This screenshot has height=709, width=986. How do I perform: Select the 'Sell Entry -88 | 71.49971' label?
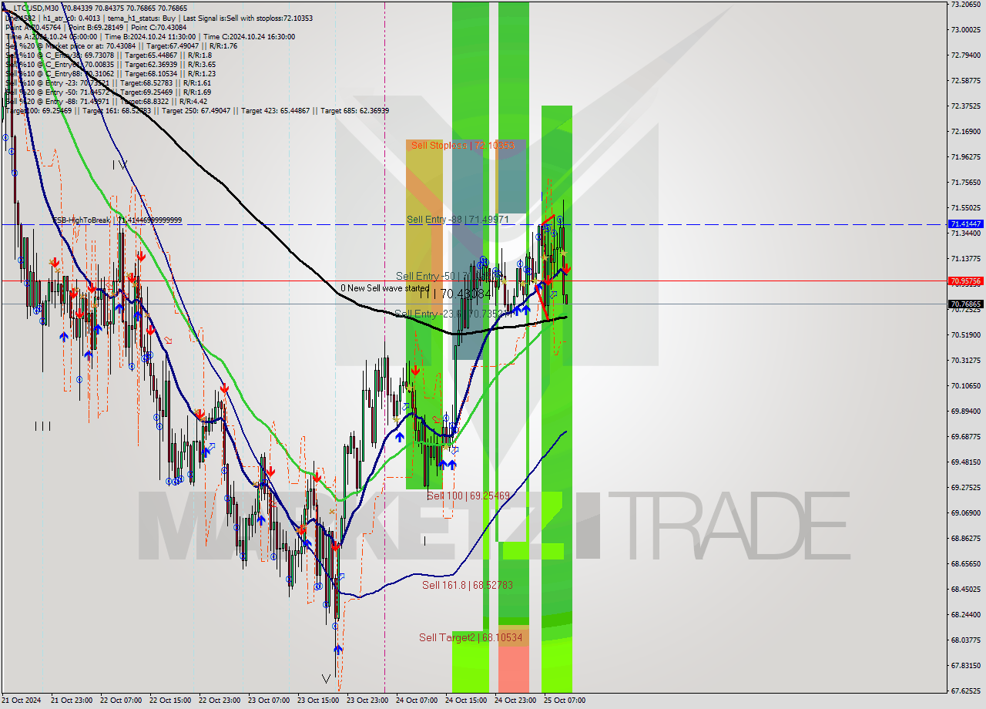click(x=458, y=220)
